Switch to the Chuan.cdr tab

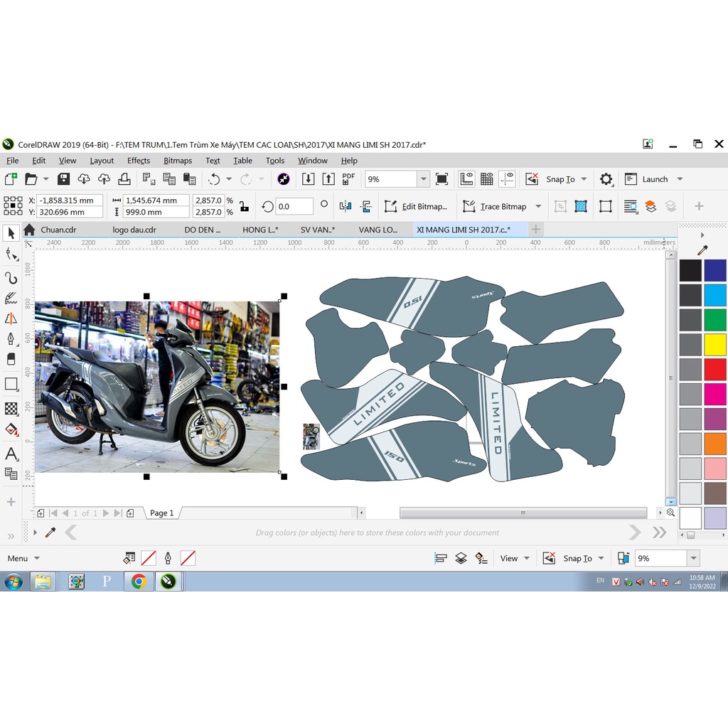click(x=58, y=230)
